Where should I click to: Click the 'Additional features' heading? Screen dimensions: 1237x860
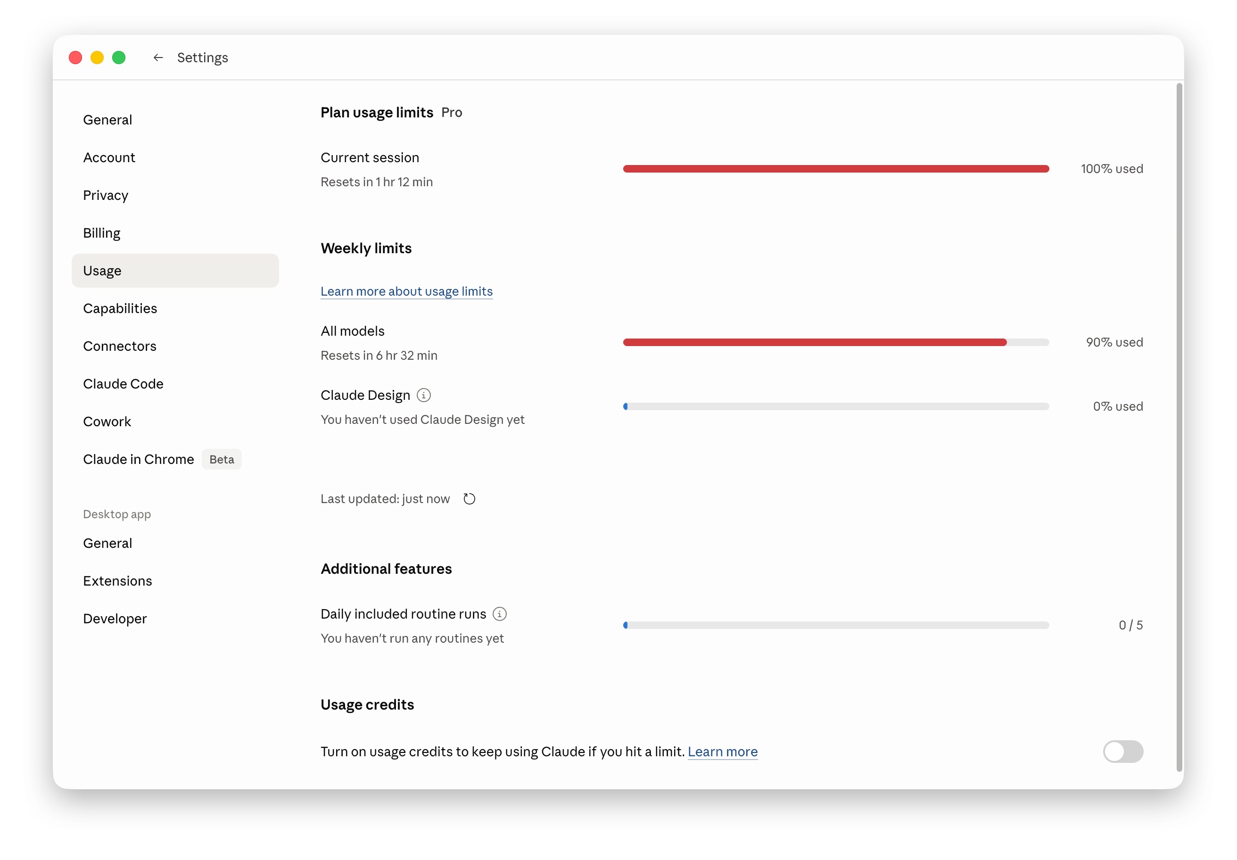386,569
